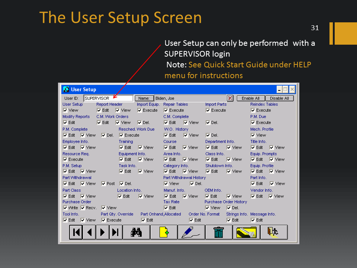Viewport: 357px width, 268px height.
Task: Minimize the User Setup window
Action: (279, 89)
